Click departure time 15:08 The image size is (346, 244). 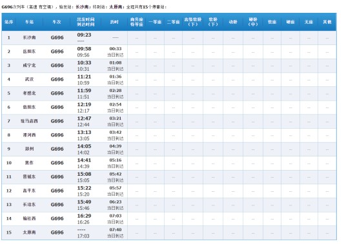click(x=84, y=174)
